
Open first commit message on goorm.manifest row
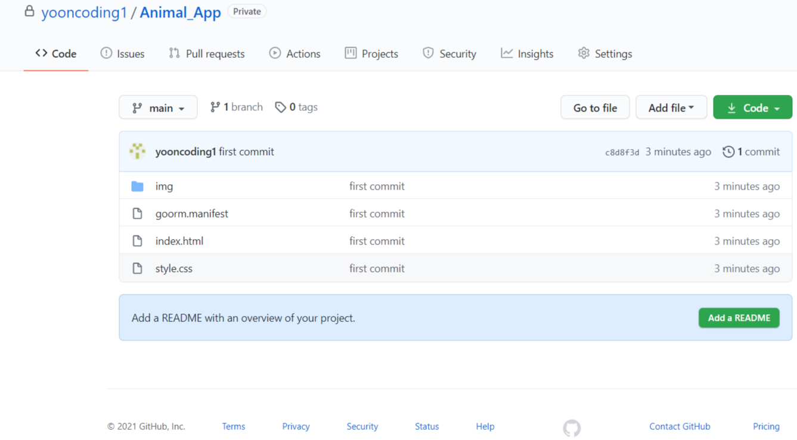pos(377,213)
